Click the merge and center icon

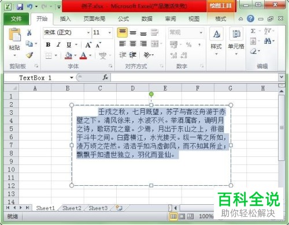pos(155,44)
